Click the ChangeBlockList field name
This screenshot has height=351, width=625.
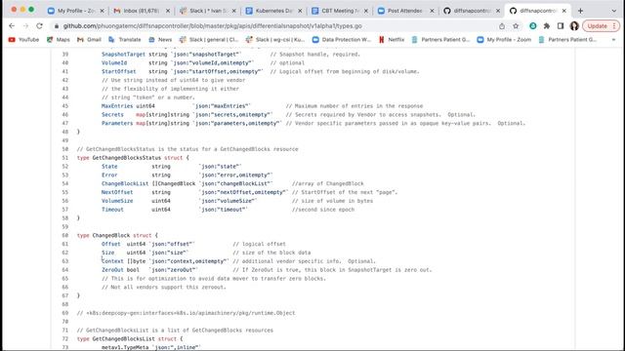[125, 184]
